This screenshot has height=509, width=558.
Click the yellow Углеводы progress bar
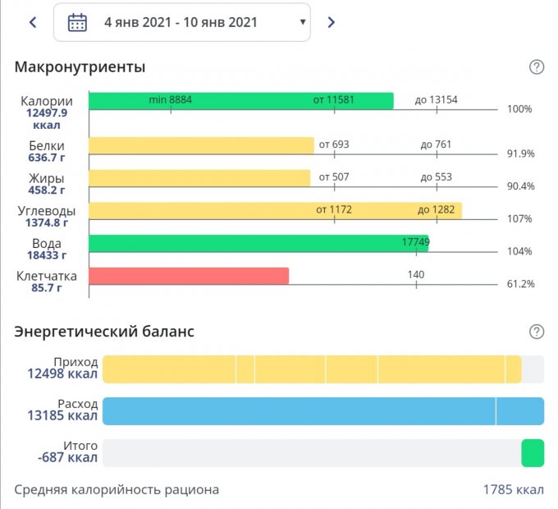[275, 211]
